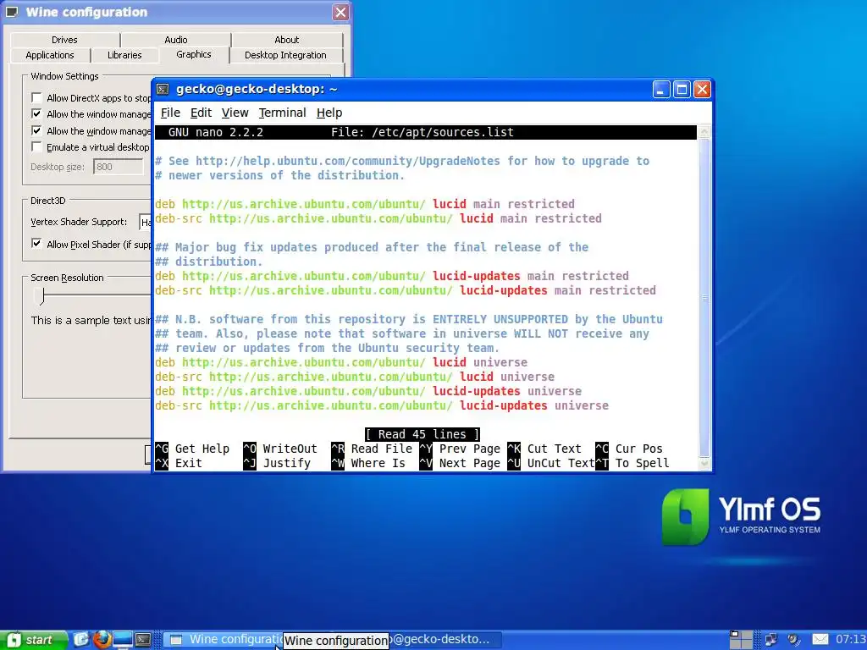The image size is (867, 650).
Task: Open the Edit menu in the terminal
Action: point(201,113)
